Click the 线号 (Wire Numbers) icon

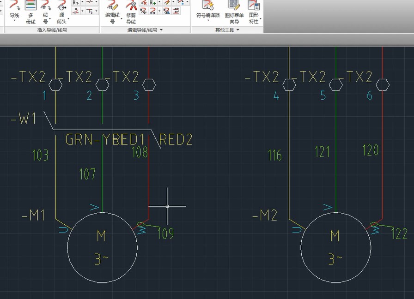45,6
